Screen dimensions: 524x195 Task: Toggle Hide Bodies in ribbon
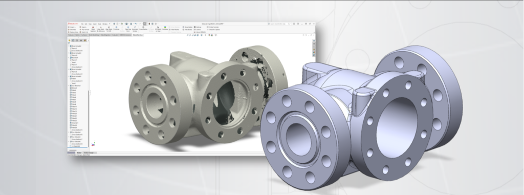(x=187, y=30)
